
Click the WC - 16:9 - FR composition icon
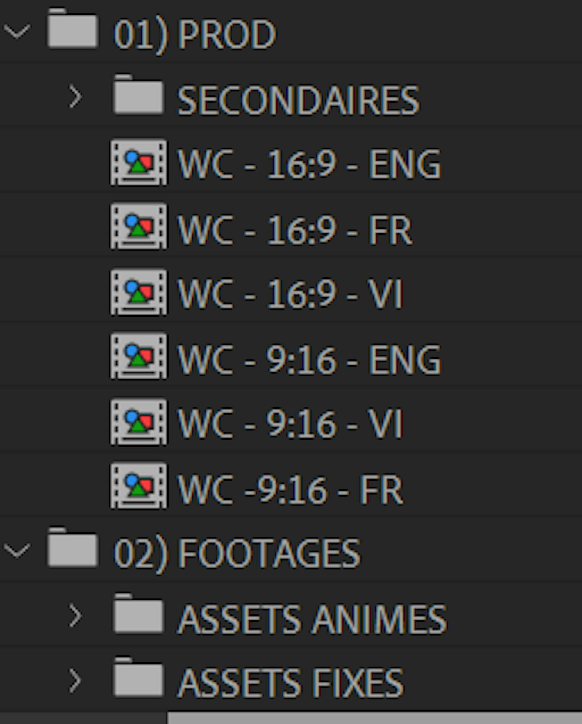click(x=139, y=227)
